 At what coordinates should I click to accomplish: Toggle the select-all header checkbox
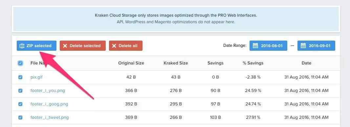pyautogui.click(x=20, y=63)
